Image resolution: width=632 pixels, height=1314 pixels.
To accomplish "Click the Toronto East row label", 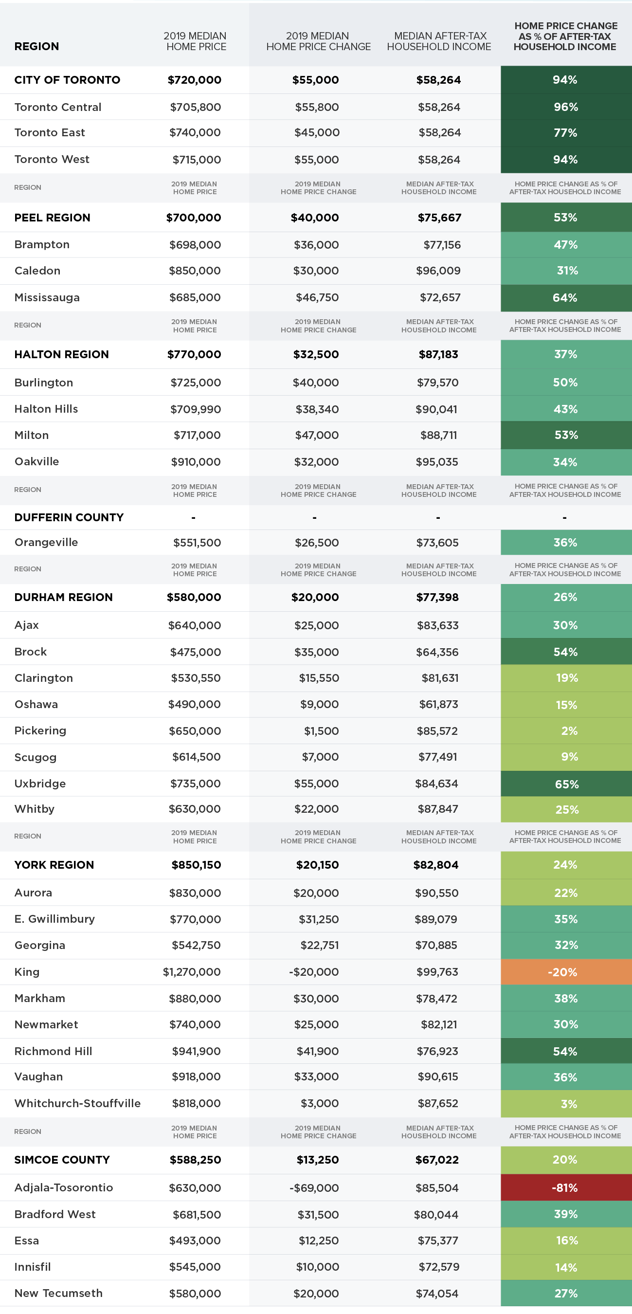I will [x=50, y=133].
